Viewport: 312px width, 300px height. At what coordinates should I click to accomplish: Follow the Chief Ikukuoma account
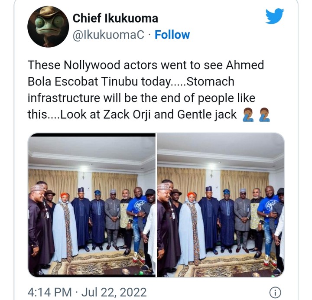click(172, 34)
